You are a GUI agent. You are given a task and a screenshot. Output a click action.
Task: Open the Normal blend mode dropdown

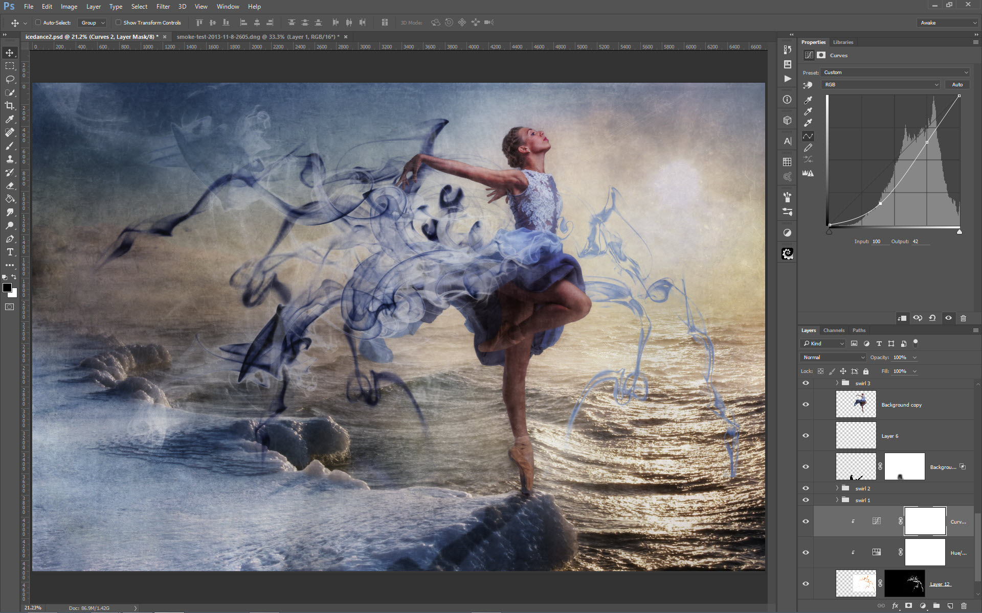coord(833,358)
